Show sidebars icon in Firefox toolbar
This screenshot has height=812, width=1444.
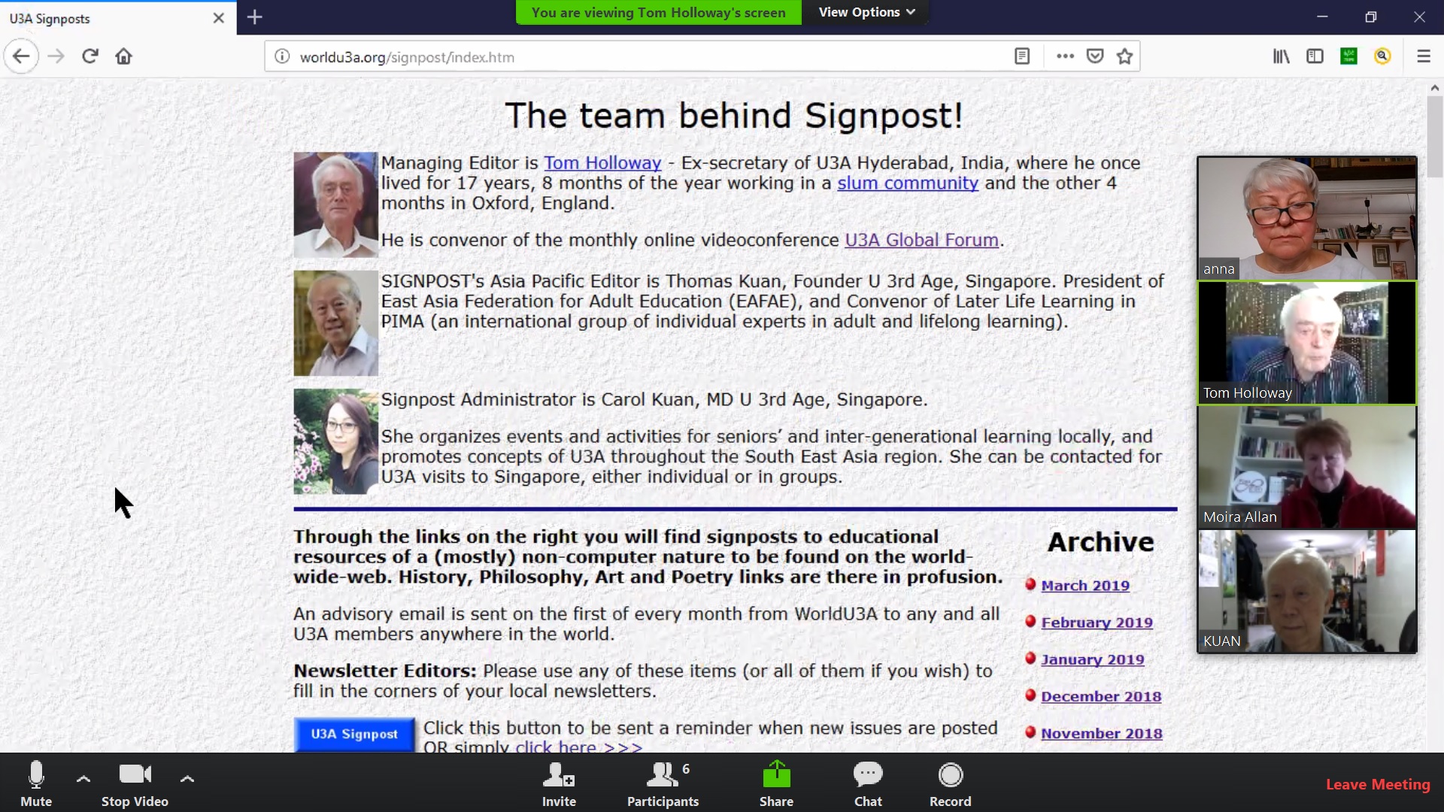[x=1315, y=56]
